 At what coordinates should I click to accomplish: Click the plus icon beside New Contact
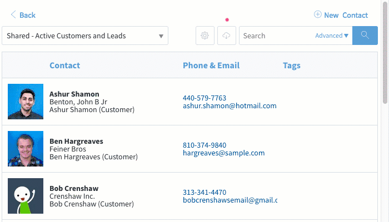pyautogui.click(x=317, y=14)
